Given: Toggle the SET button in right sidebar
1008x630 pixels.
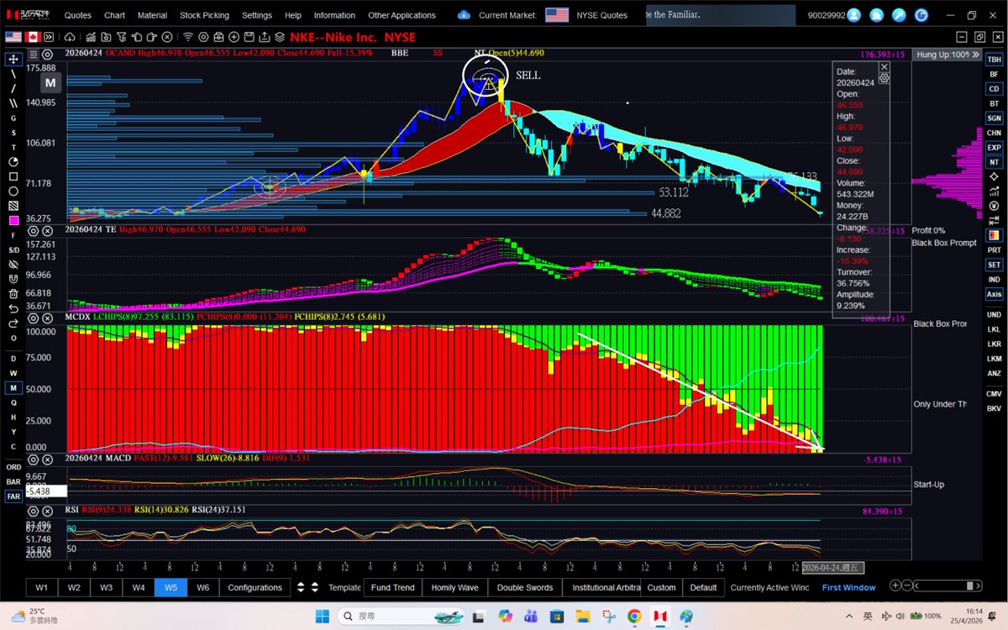Looking at the screenshot, I should [994, 265].
